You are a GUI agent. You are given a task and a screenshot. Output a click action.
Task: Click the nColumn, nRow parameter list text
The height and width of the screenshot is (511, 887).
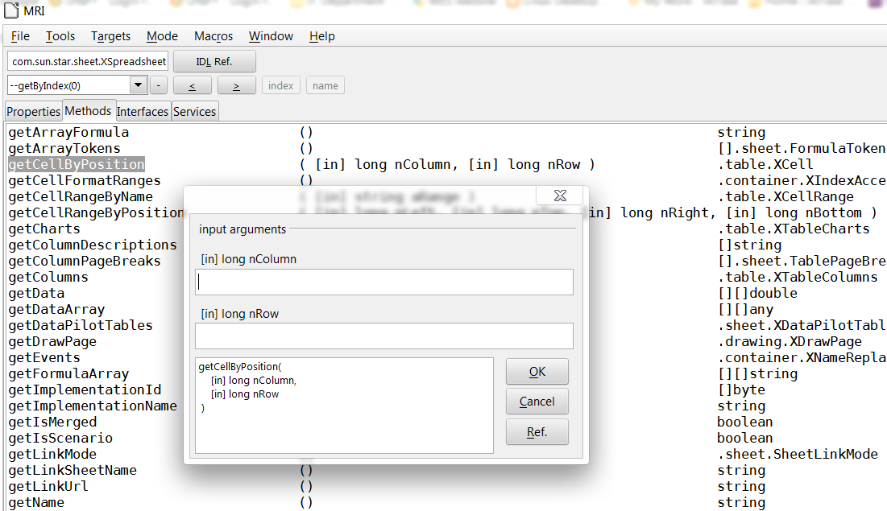tap(447, 164)
